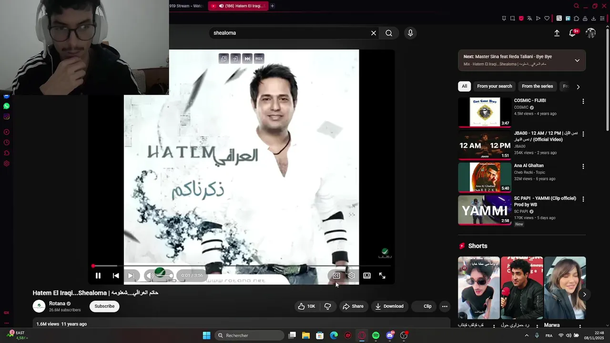Start voice search with microphone
This screenshot has width=610, height=343.
pos(410,33)
